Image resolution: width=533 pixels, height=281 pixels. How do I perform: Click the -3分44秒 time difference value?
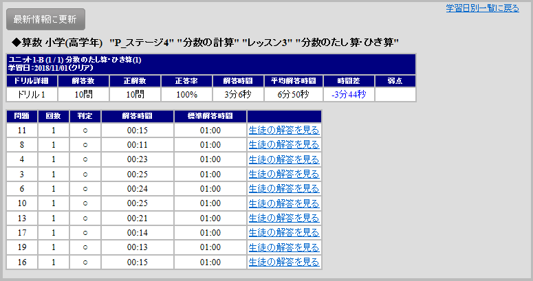[x=349, y=94]
